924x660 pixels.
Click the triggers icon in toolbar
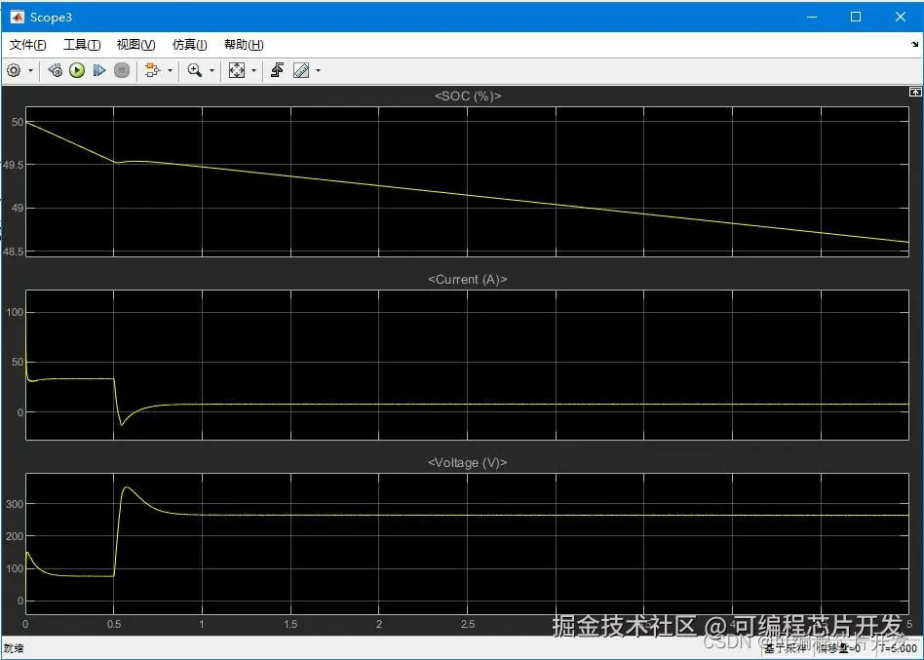coord(277,71)
